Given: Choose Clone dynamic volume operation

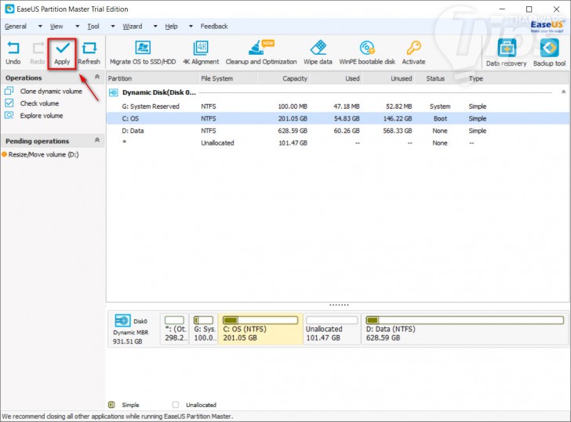Looking at the screenshot, I should click(x=51, y=92).
